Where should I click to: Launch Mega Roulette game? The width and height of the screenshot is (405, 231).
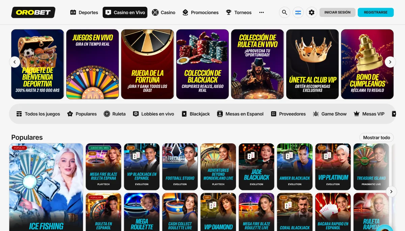(142, 212)
